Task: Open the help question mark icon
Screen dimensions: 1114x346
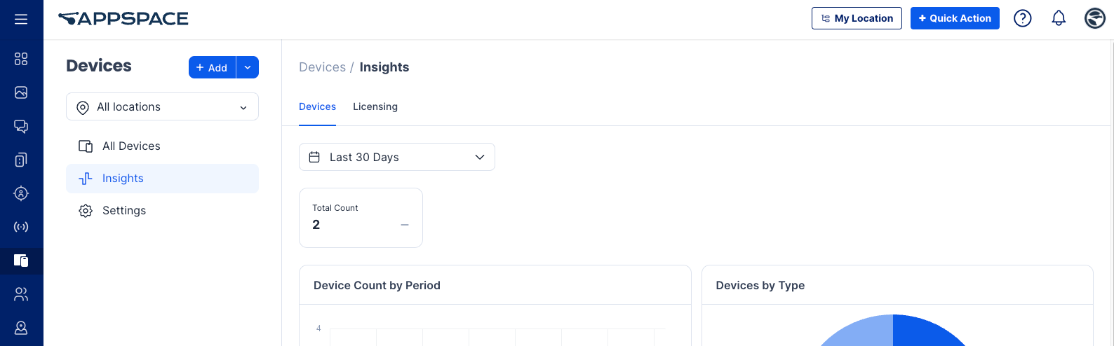Action: pyautogui.click(x=1023, y=18)
